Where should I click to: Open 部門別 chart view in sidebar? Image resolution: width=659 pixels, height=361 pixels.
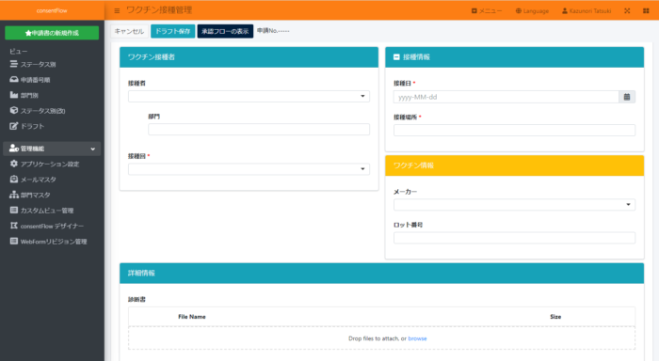[24, 95]
